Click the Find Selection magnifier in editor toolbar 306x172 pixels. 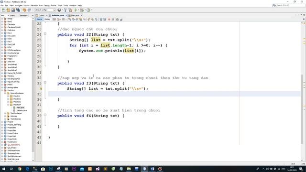[x=69, y=19]
